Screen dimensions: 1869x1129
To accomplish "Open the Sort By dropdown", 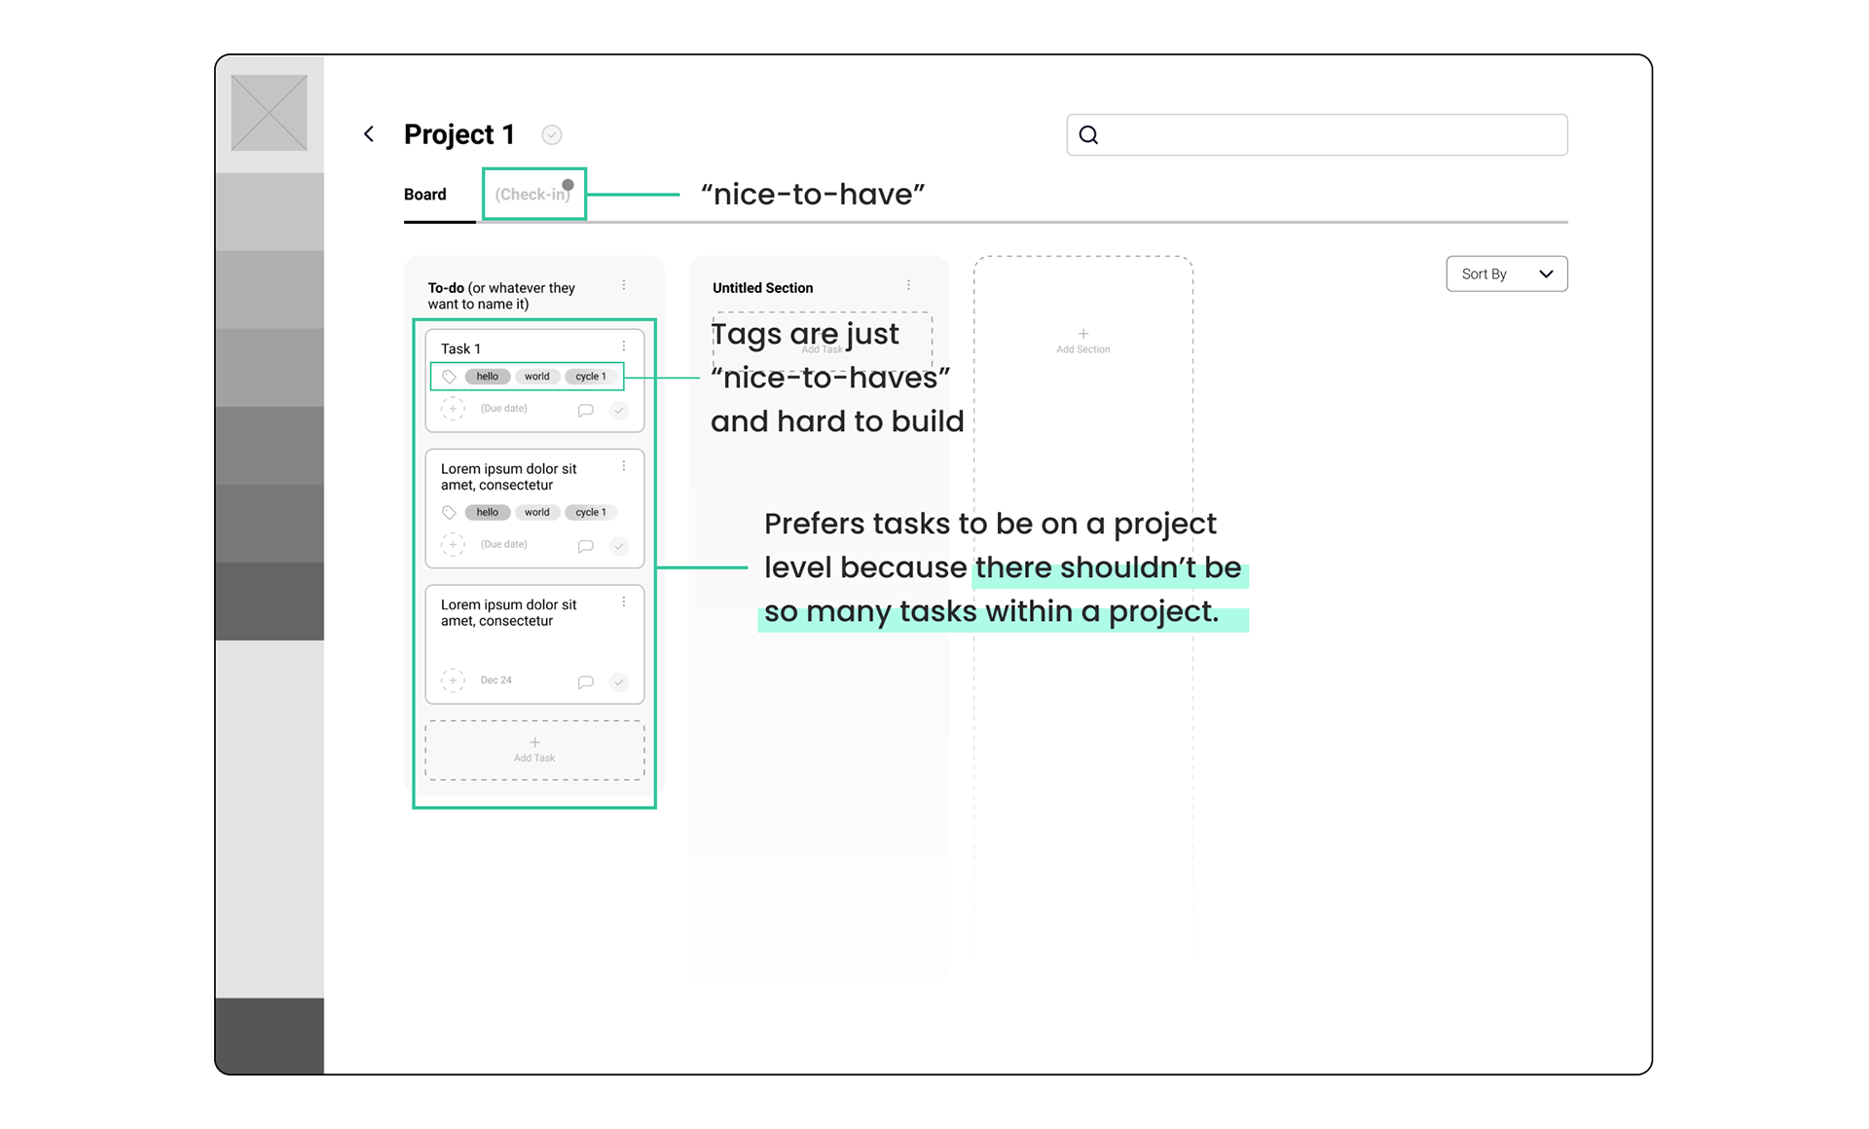I will pyautogui.click(x=1506, y=274).
